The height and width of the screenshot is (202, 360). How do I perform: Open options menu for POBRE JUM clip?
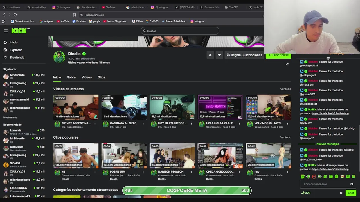(143, 172)
